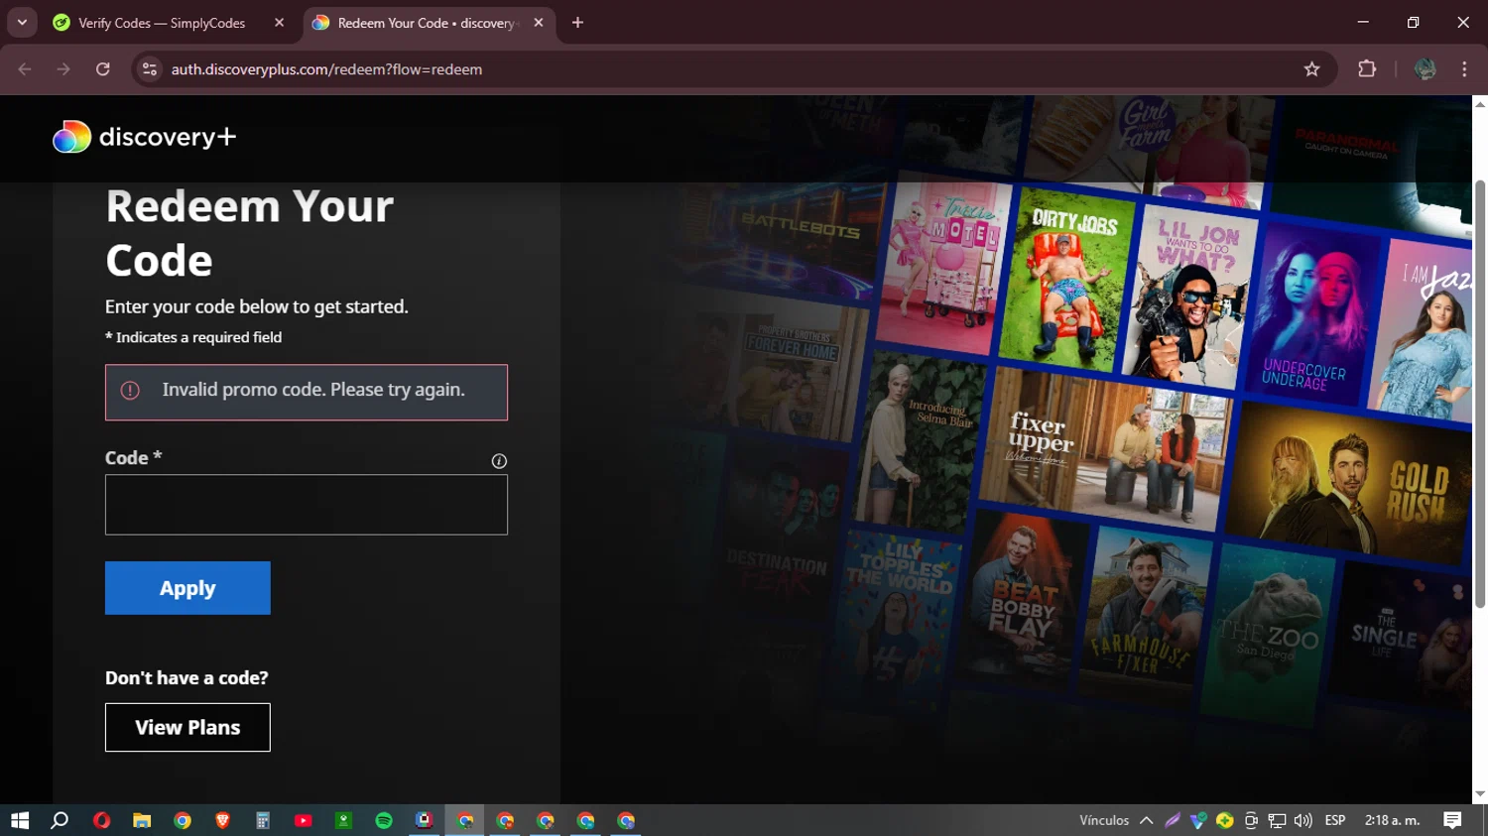Switch to the Verify Codes SimplyCodes tab
1488x836 pixels.
162,23
